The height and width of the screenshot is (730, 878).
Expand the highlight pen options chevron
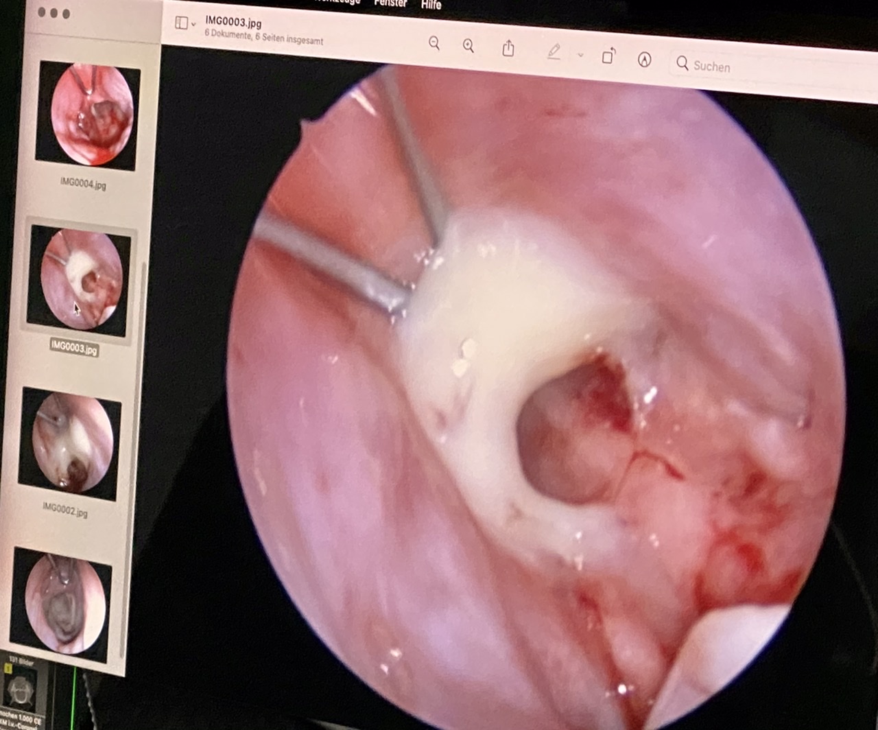pyautogui.click(x=580, y=54)
